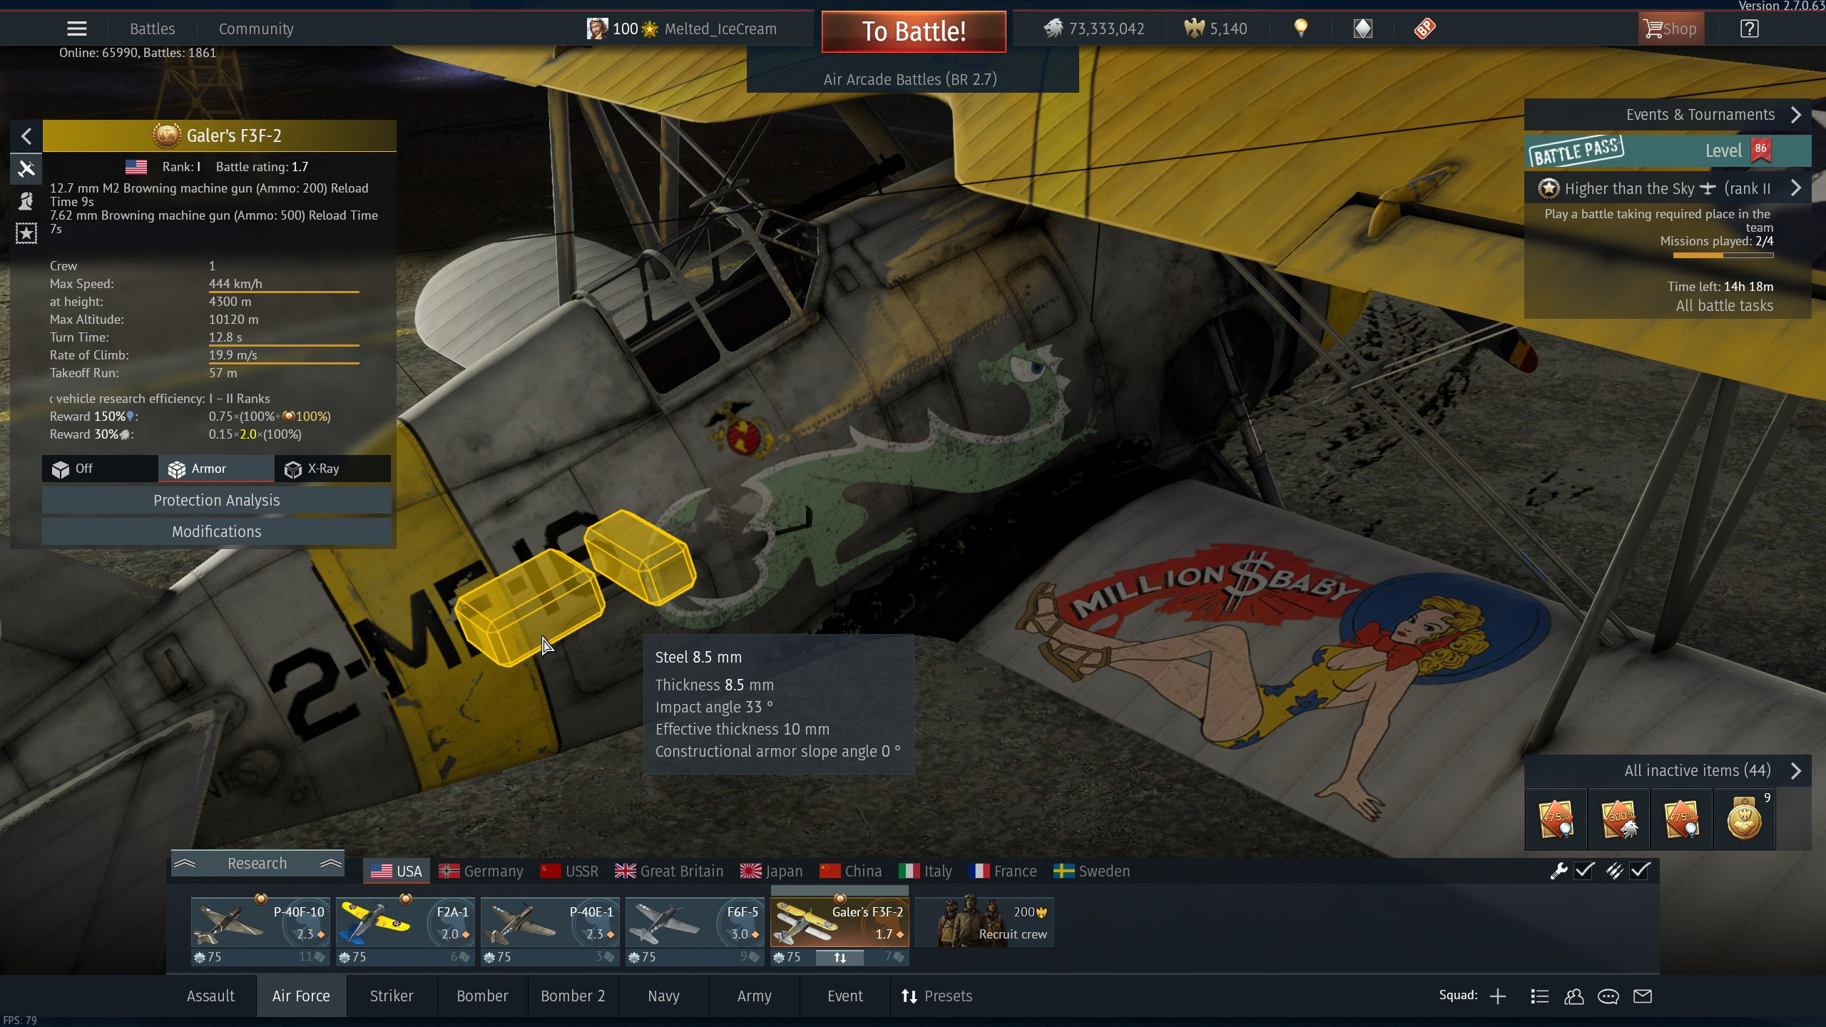
Task: Switch to the Navy preset
Action: pos(663,996)
